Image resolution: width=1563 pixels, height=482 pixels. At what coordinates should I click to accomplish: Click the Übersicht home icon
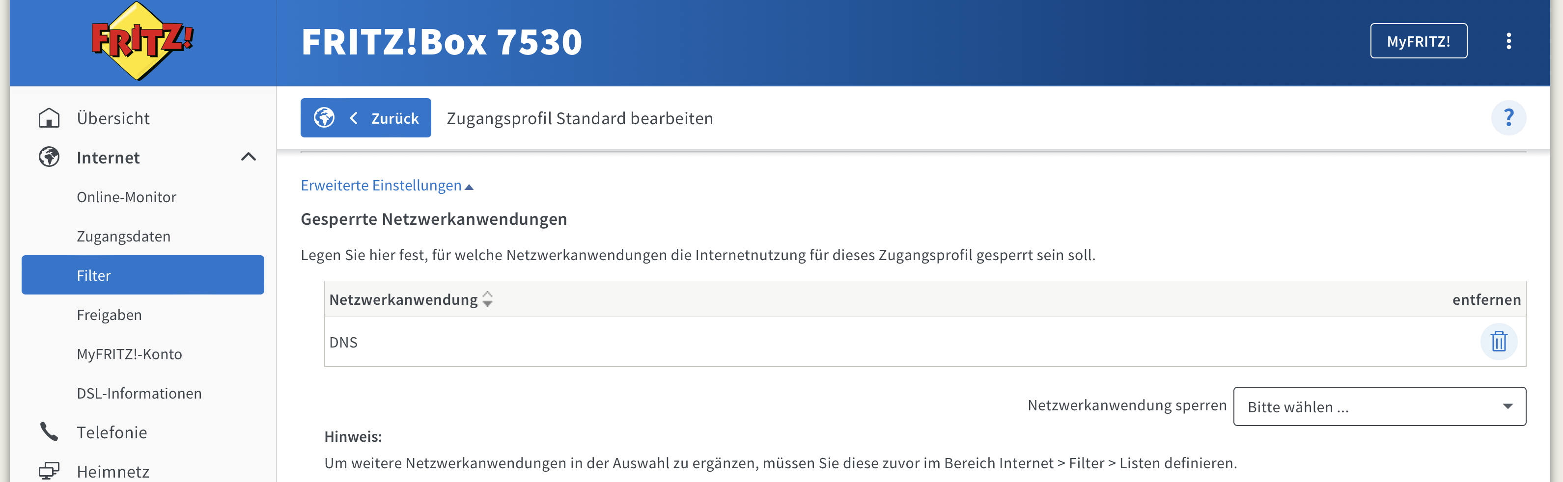click(49, 118)
